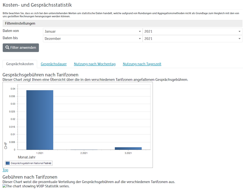
Task: Go to the Nutzung nach Tageszeit tab
Action: (x=142, y=64)
